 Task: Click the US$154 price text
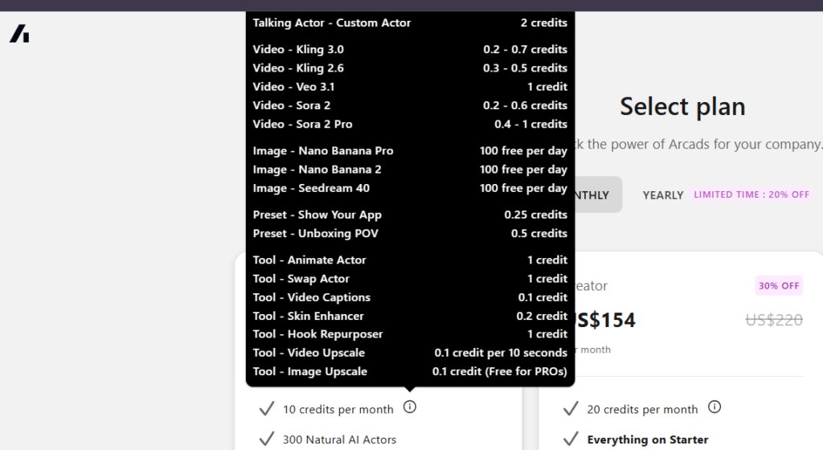pos(605,320)
